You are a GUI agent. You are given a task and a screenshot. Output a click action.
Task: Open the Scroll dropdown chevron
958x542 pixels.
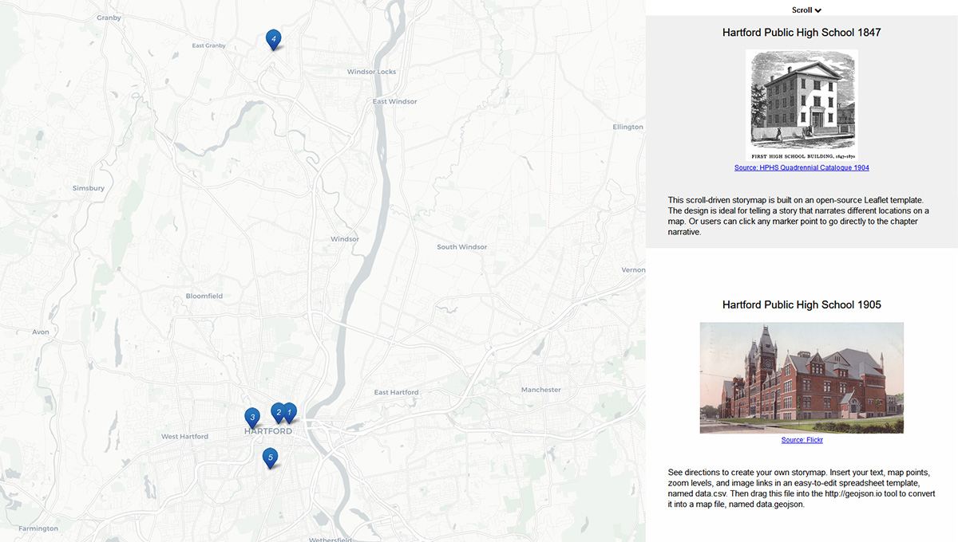tap(818, 10)
